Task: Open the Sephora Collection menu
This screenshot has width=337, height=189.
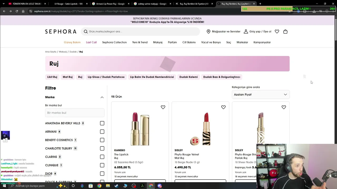Action: [x=115, y=42]
